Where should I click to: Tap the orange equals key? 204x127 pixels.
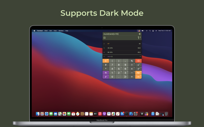point(138,77)
